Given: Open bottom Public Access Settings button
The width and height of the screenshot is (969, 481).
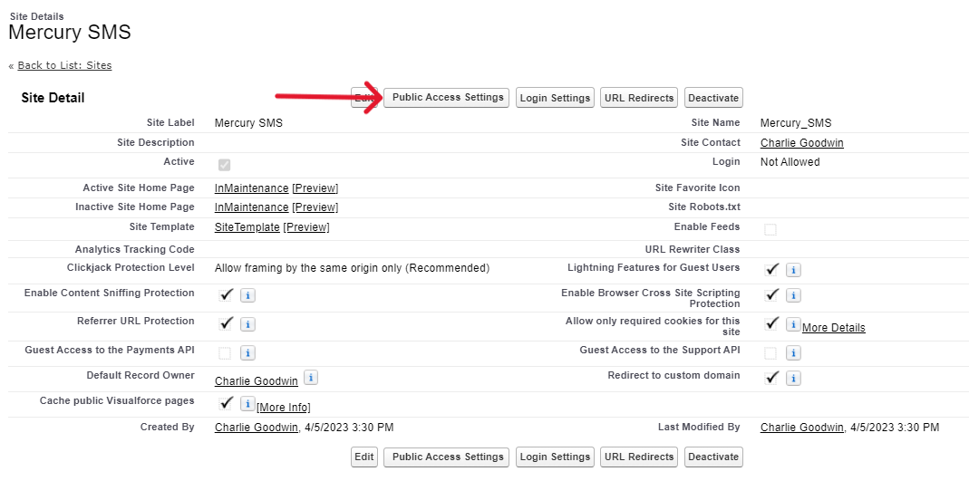Looking at the screenshot, I should [446, 457].
